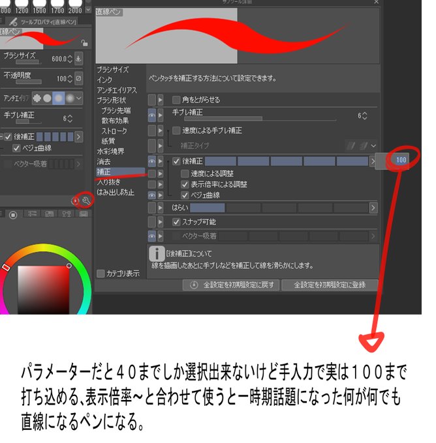The image size is (436, 443).
Task: Select the 水彩境界 category
Action: [110, 151]
